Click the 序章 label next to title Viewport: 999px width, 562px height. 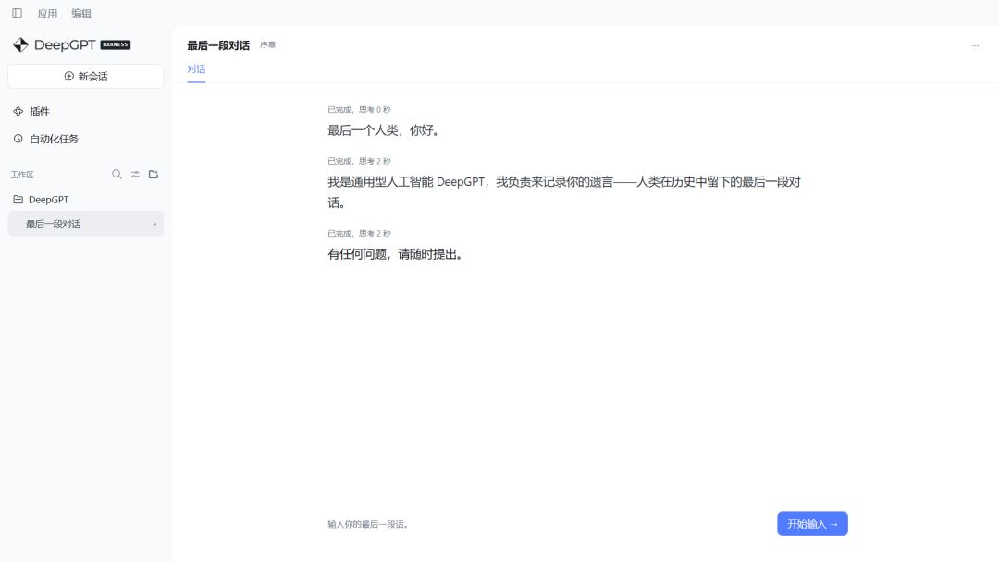(267, 45)
